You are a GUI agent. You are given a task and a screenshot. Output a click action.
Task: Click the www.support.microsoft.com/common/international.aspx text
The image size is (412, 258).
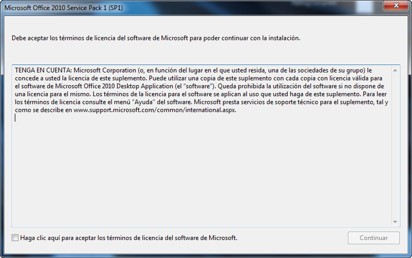click(x=154, y=110)
